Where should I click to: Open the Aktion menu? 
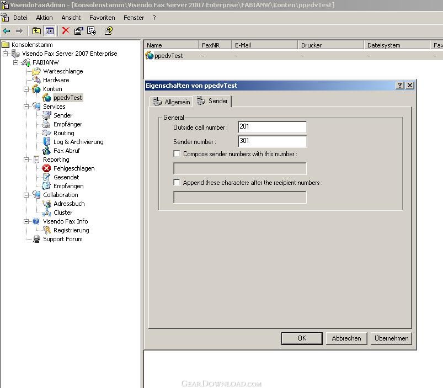(x=44, y=18)
